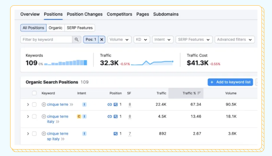Focus the Filter by keyword input field
This screenshot has height=156, width=272.
tap(46, 40)
